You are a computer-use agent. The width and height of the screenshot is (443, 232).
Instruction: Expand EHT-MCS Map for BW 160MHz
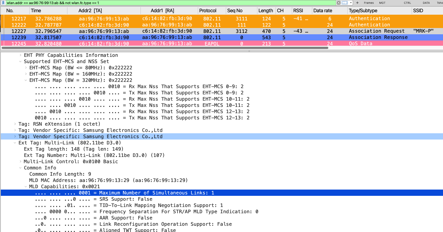tap(26, 74)
